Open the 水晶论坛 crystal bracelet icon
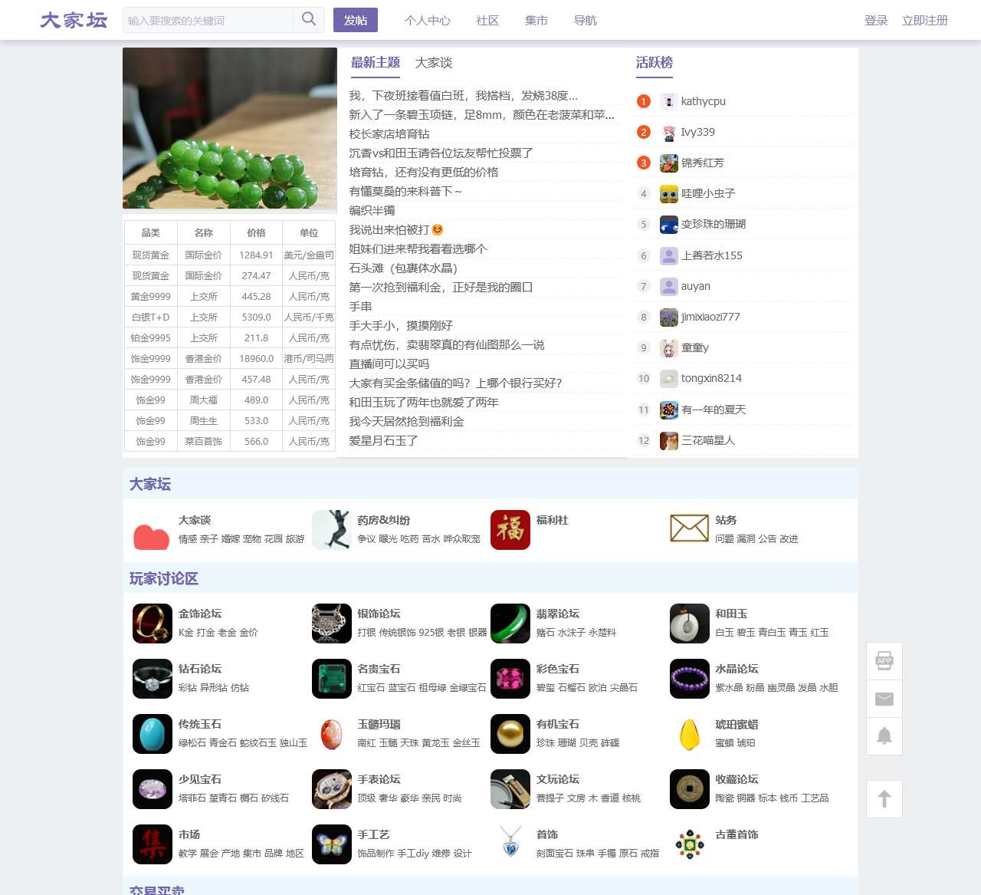Viewport: 981px width, 895px height. tap(689, 679)
